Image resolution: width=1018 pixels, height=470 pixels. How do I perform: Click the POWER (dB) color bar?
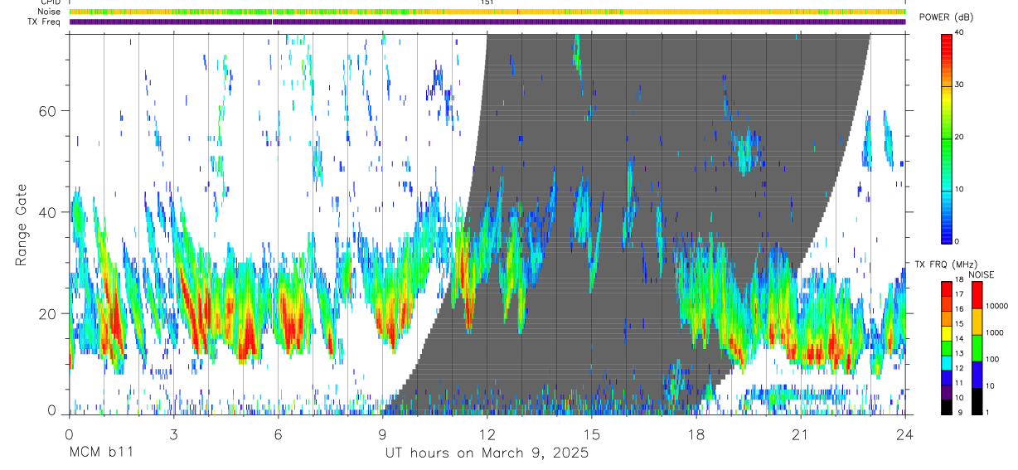tap(947, 138)
